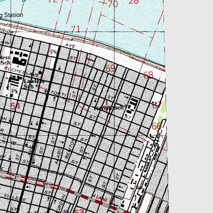Screen dimensions: 213x213
Task: Click the 'TONTI' street label
Action: click(x=59, y=94)
